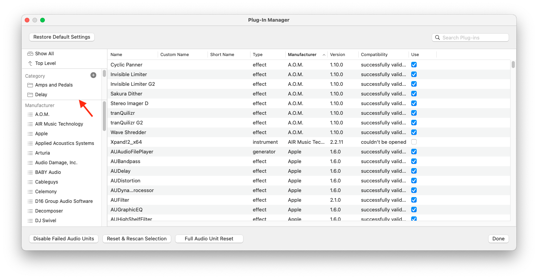Uncheck Use for AUFilter
The width and height of the screenshot is (538, 279).
tap(414, 200)
